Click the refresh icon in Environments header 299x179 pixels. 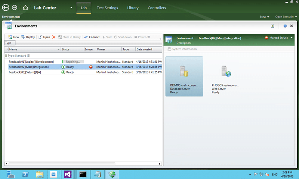point(272,26)
